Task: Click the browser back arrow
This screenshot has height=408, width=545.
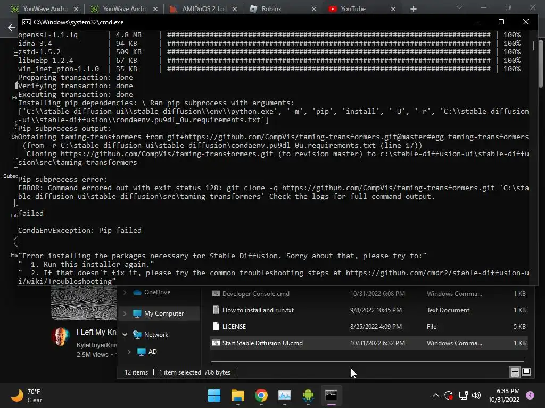Action: [12, 28]
